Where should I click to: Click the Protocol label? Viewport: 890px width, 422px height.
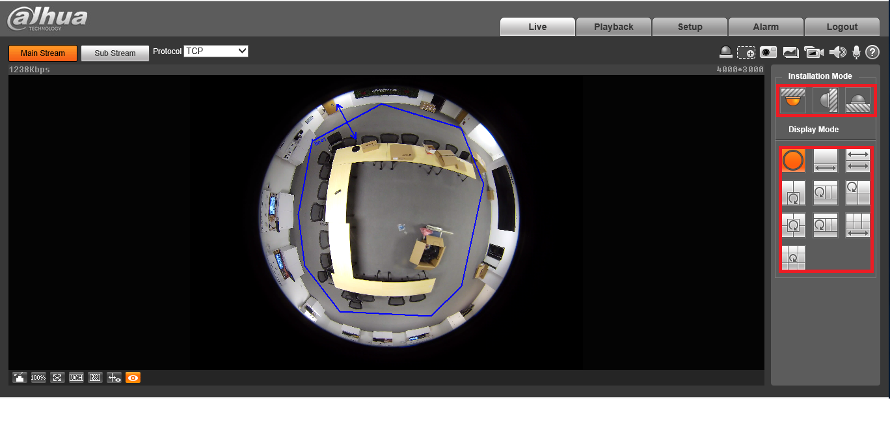(167, 51)
